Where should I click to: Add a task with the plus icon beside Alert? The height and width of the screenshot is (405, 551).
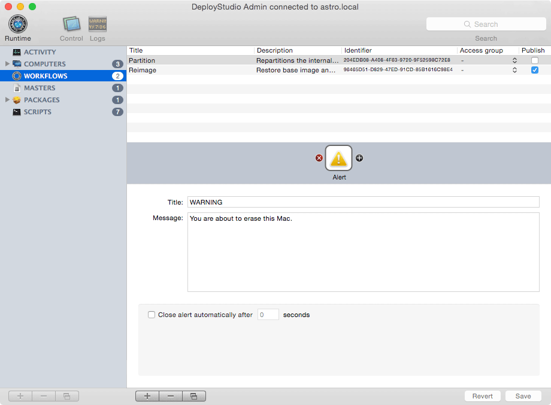click(x=359, y=159)
